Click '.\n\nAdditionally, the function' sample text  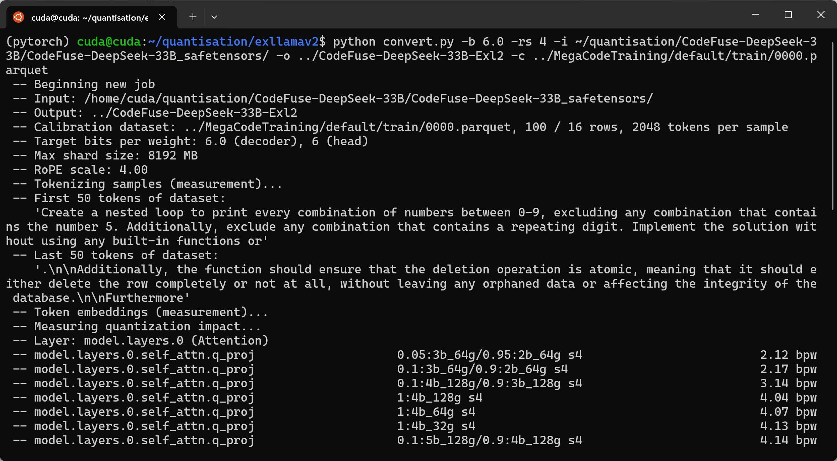click(x=152, y=269)
